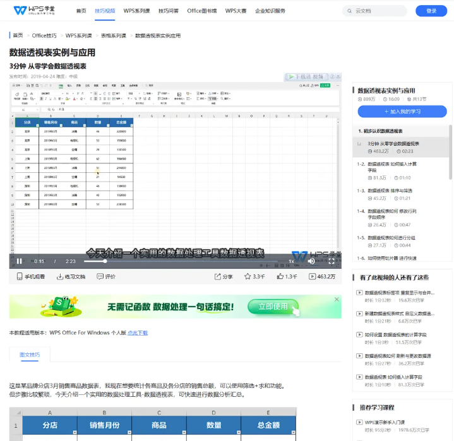This screenshot has height=441, width=454.
Task: Click the course list scrollbar
Action: (x=450, y=152)
